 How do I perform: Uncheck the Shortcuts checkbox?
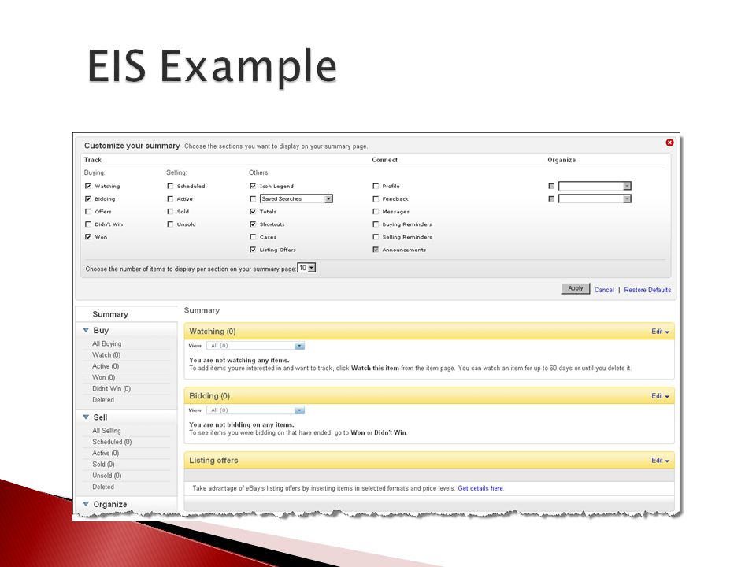(x=253, y=224)
